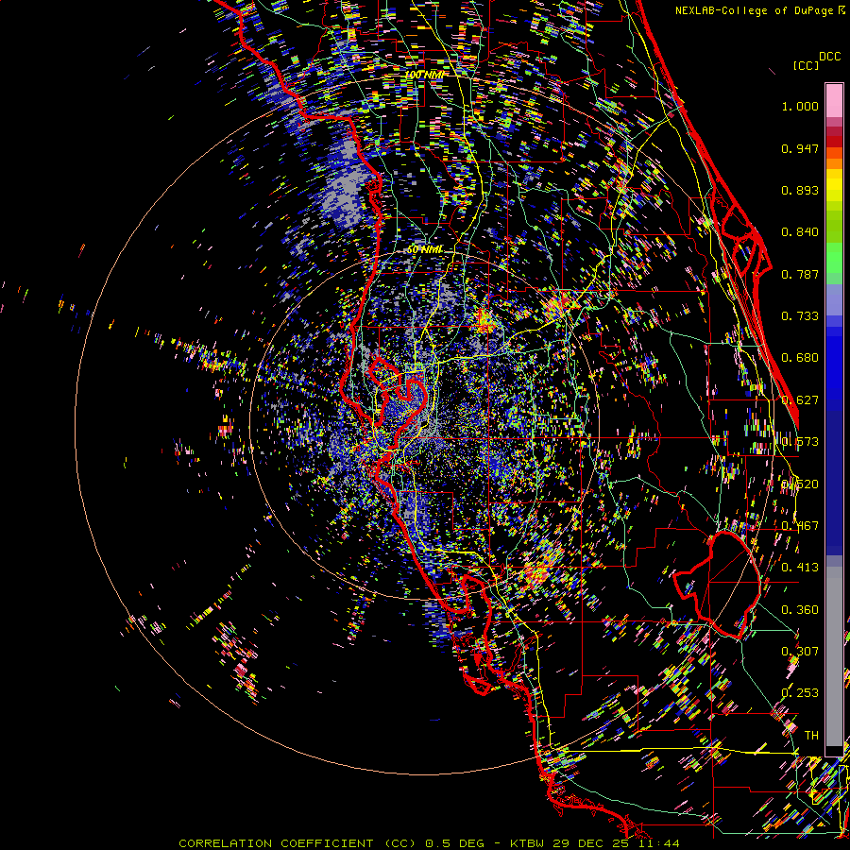The height and width of the screenshot is (850, 850).
Task: Click the 29 DEC 25 date text
Action: [x=591, y=843]
